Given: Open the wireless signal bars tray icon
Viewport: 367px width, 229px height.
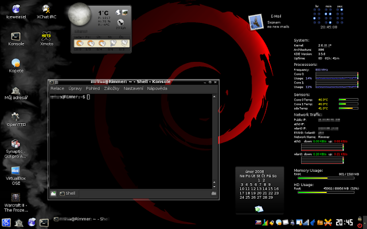Looking at the screenshot, I should pos(306,223).
